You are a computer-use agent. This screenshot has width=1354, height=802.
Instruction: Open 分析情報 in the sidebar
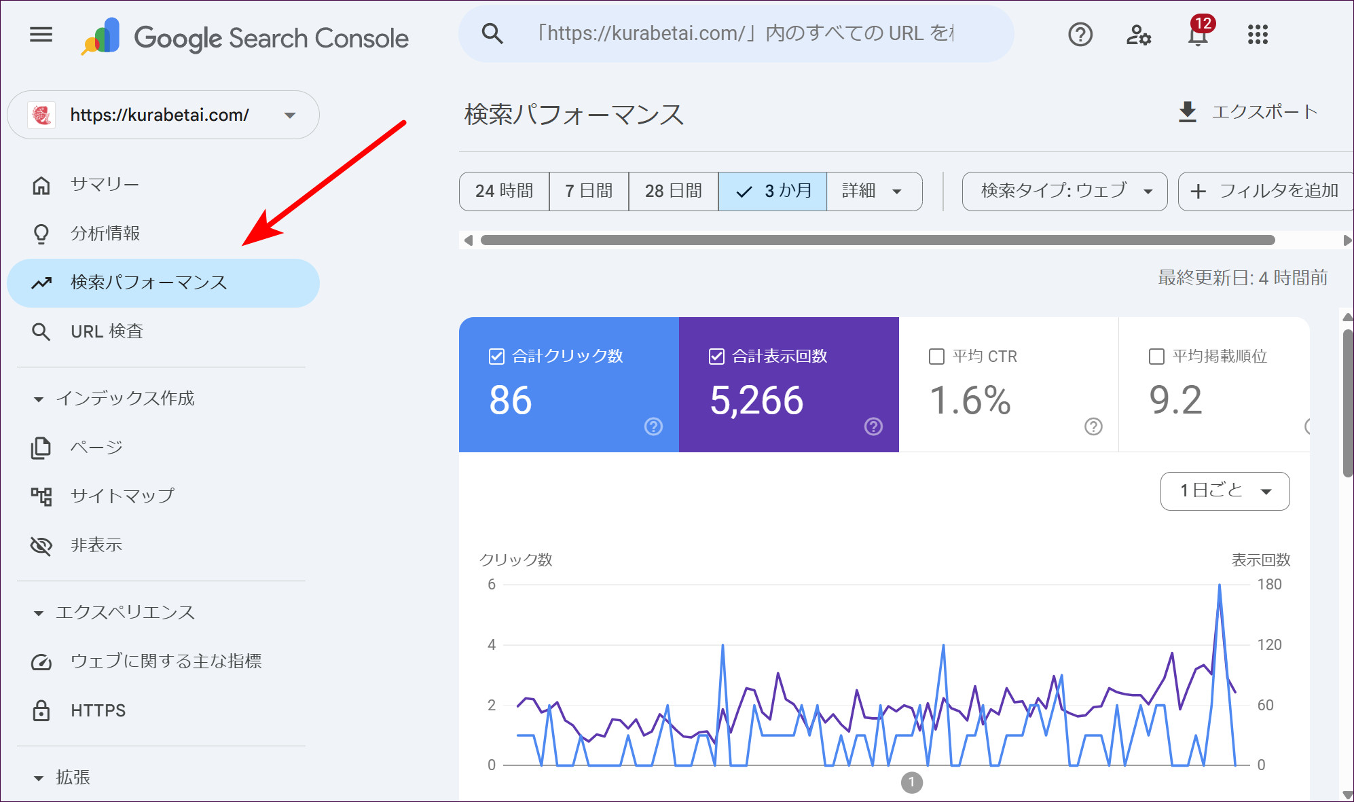[x=163, y=234]
